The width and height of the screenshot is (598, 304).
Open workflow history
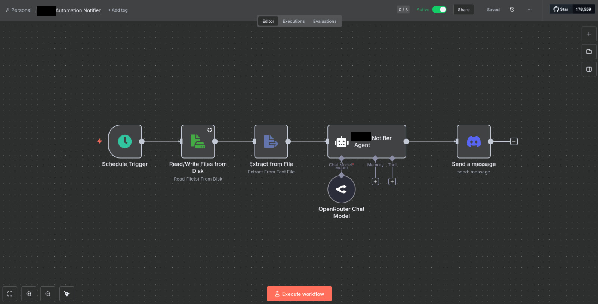click(x=512, y=10)
